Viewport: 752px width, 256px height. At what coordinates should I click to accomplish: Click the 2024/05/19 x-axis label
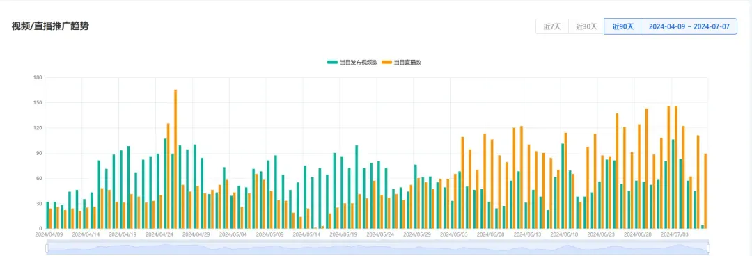point(343,234)
